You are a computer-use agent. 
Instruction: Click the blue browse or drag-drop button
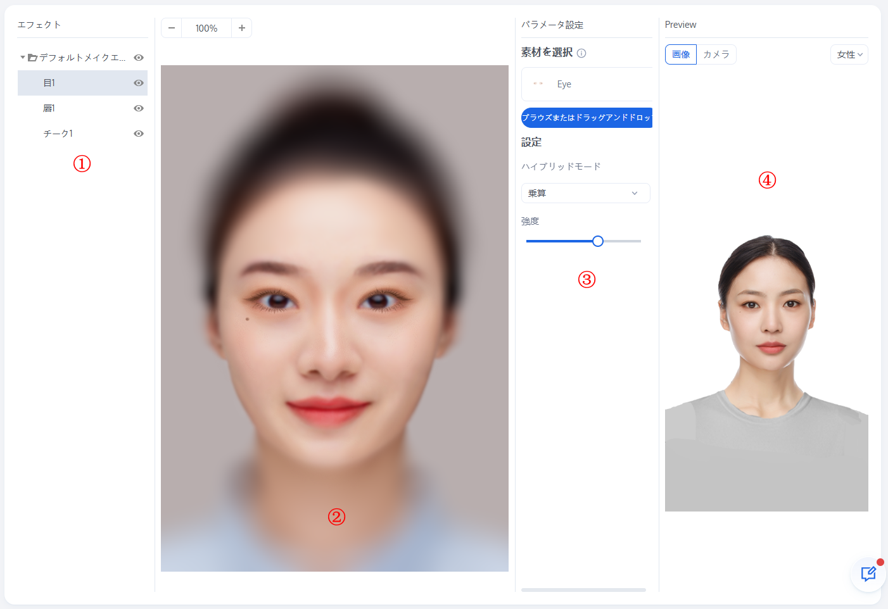pos(587,118)
